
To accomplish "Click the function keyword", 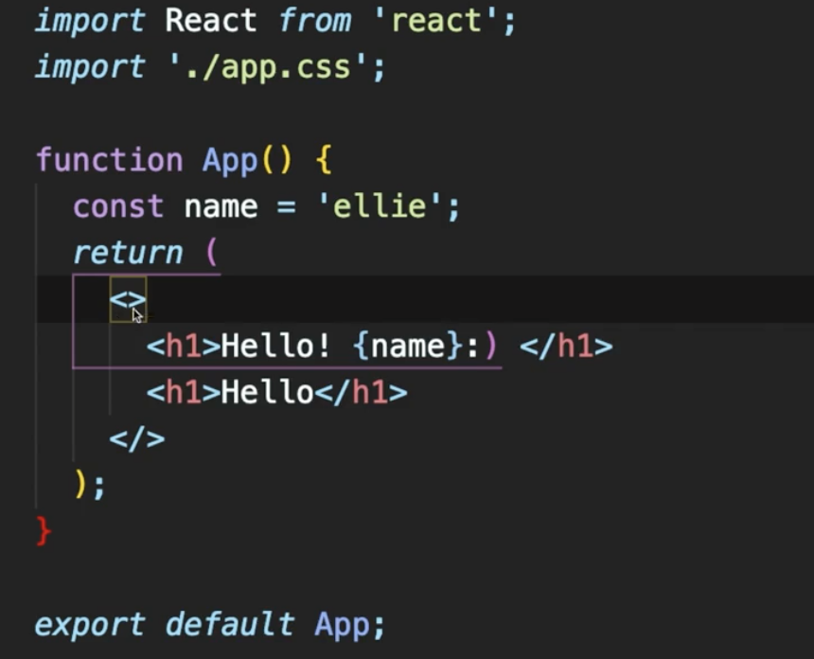I will click(109, 159).
